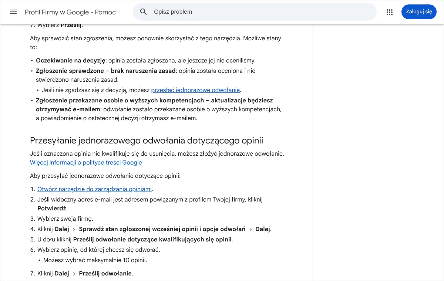The image size is (444, 281).
Task: Click bold word Potwierdź
Action: (52, 208)
